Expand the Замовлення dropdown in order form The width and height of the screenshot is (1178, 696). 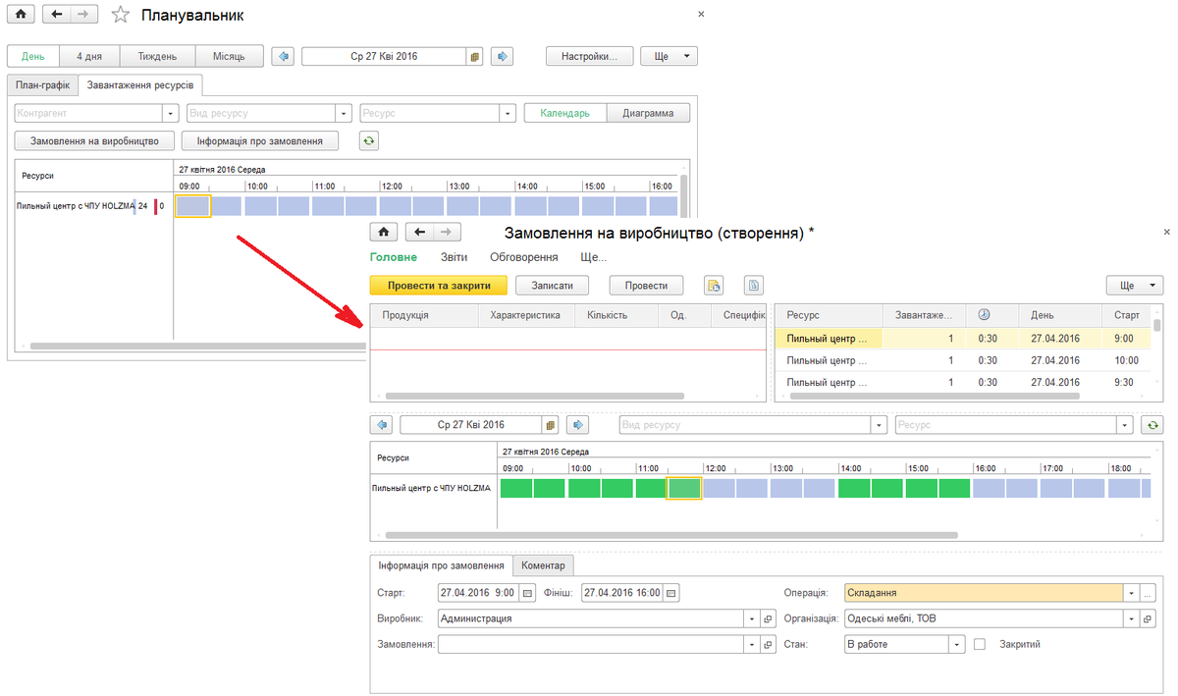pyautogui.click(x=753, y=645)
